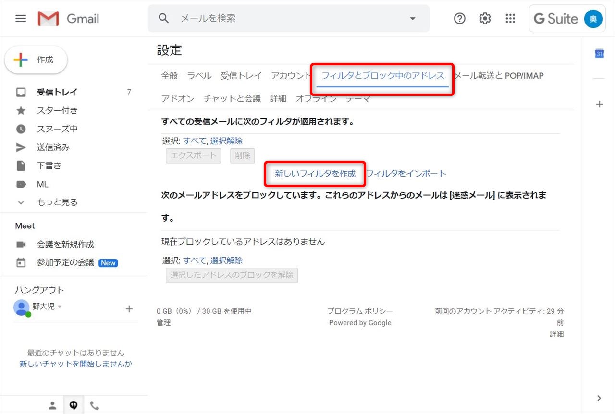Click the Gmail logo

click(68, 19)
